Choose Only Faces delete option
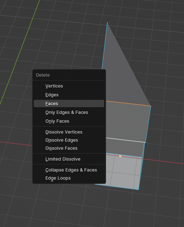Viewport: 184px width, 227px height. tap(69, 121)
